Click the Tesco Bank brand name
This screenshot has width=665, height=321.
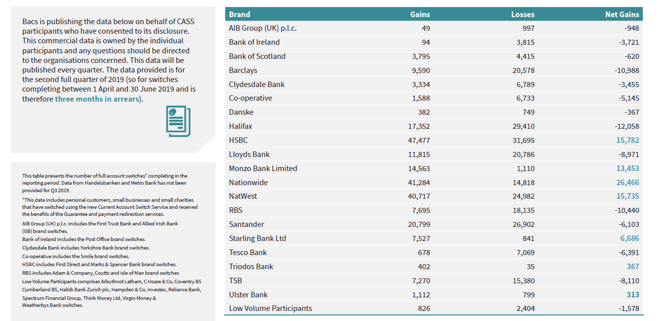pos(248,253)
